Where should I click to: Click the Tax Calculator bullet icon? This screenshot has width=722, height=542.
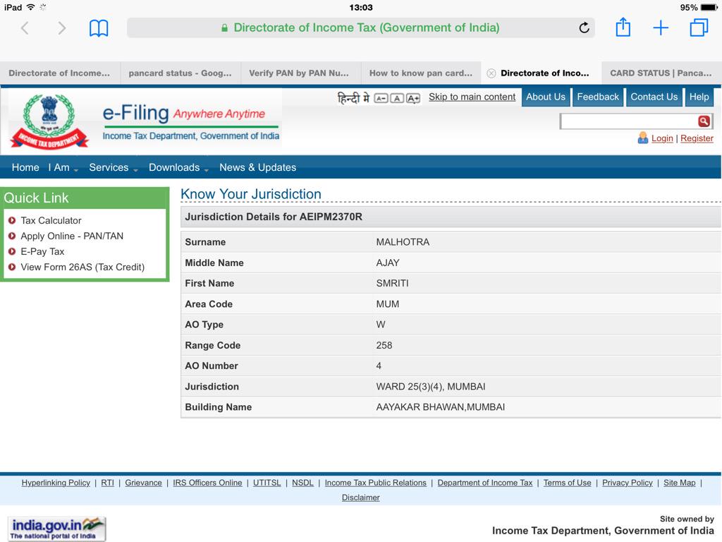click(x=12, y=220)
